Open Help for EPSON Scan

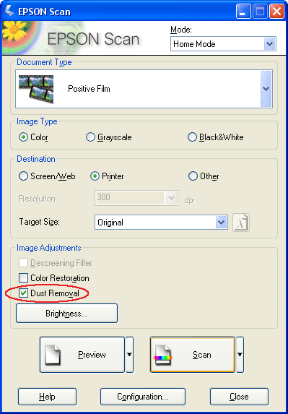coord(47,397)
